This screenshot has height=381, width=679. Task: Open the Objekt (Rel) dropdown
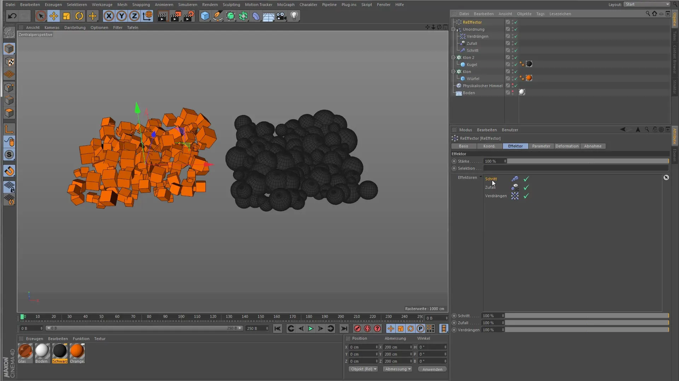click(x=363, y=369)
